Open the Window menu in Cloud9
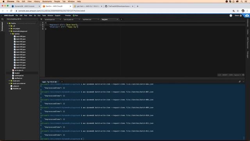This screenshot has width=250, height=141. click(50, 16)
